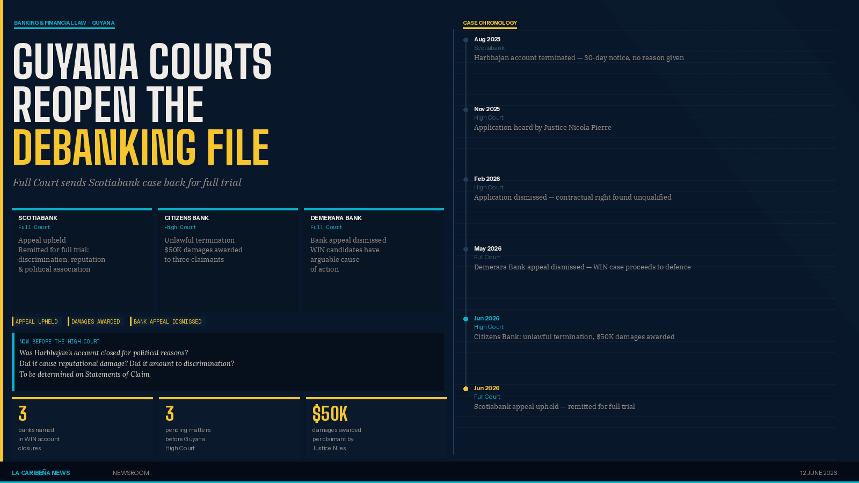The image size is (859, 483).
Task: Click the 'REOPEN THE' headline line
Action: click(108, 104)
